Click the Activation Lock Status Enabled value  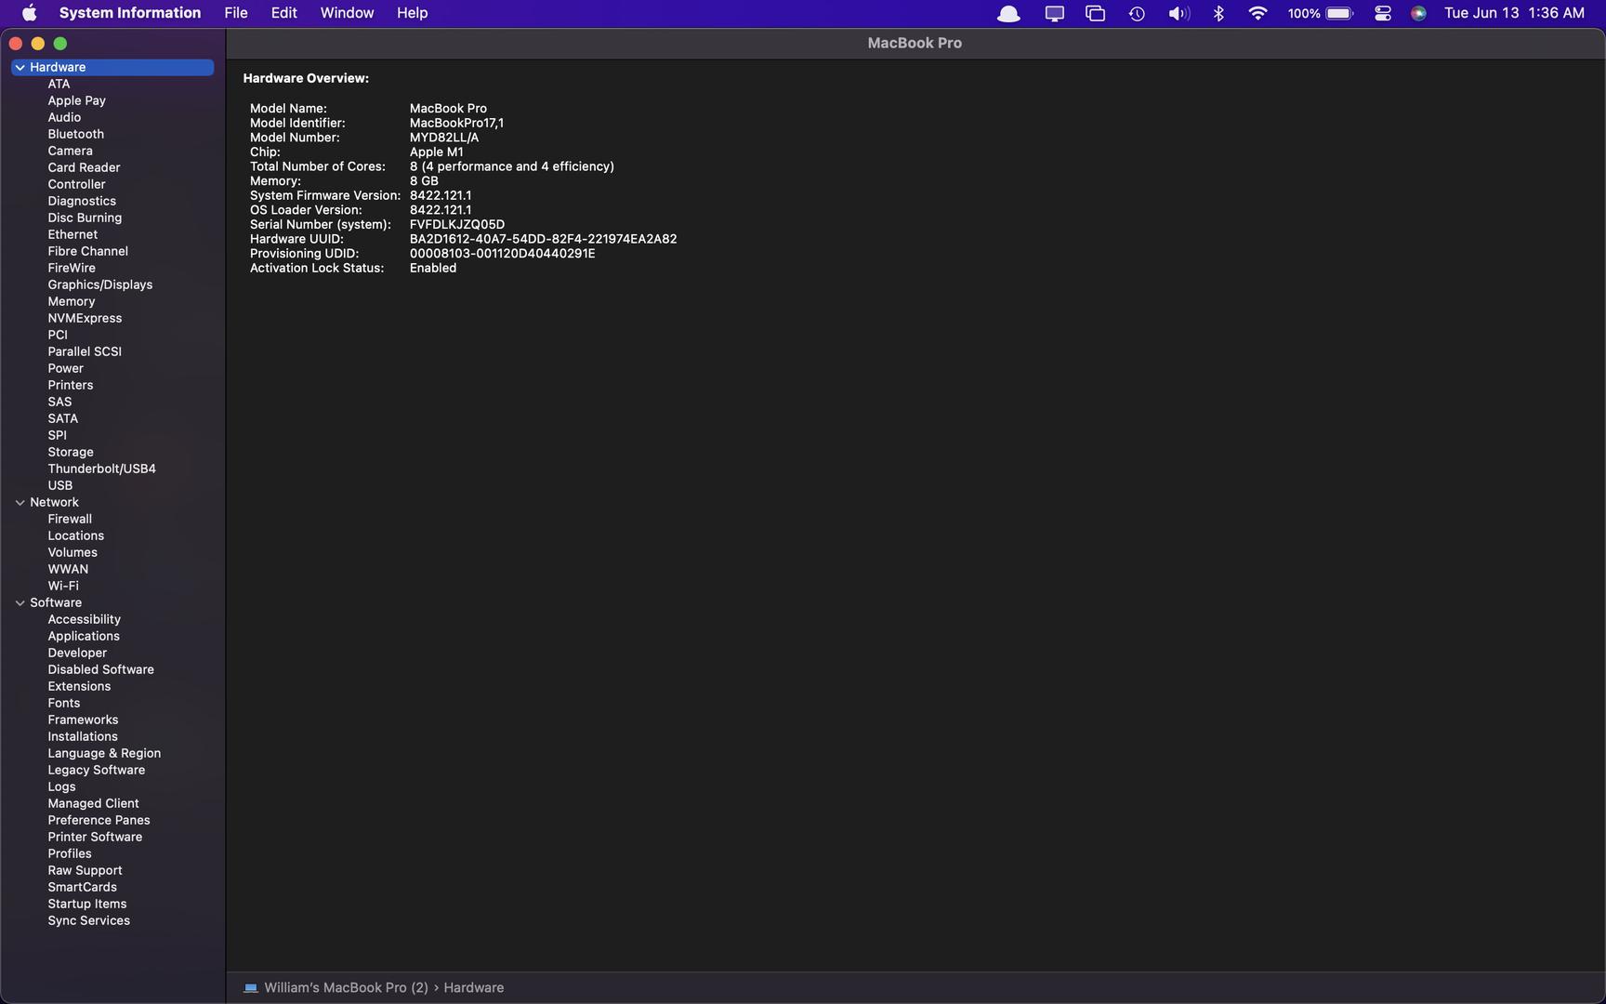pos(433,268)
